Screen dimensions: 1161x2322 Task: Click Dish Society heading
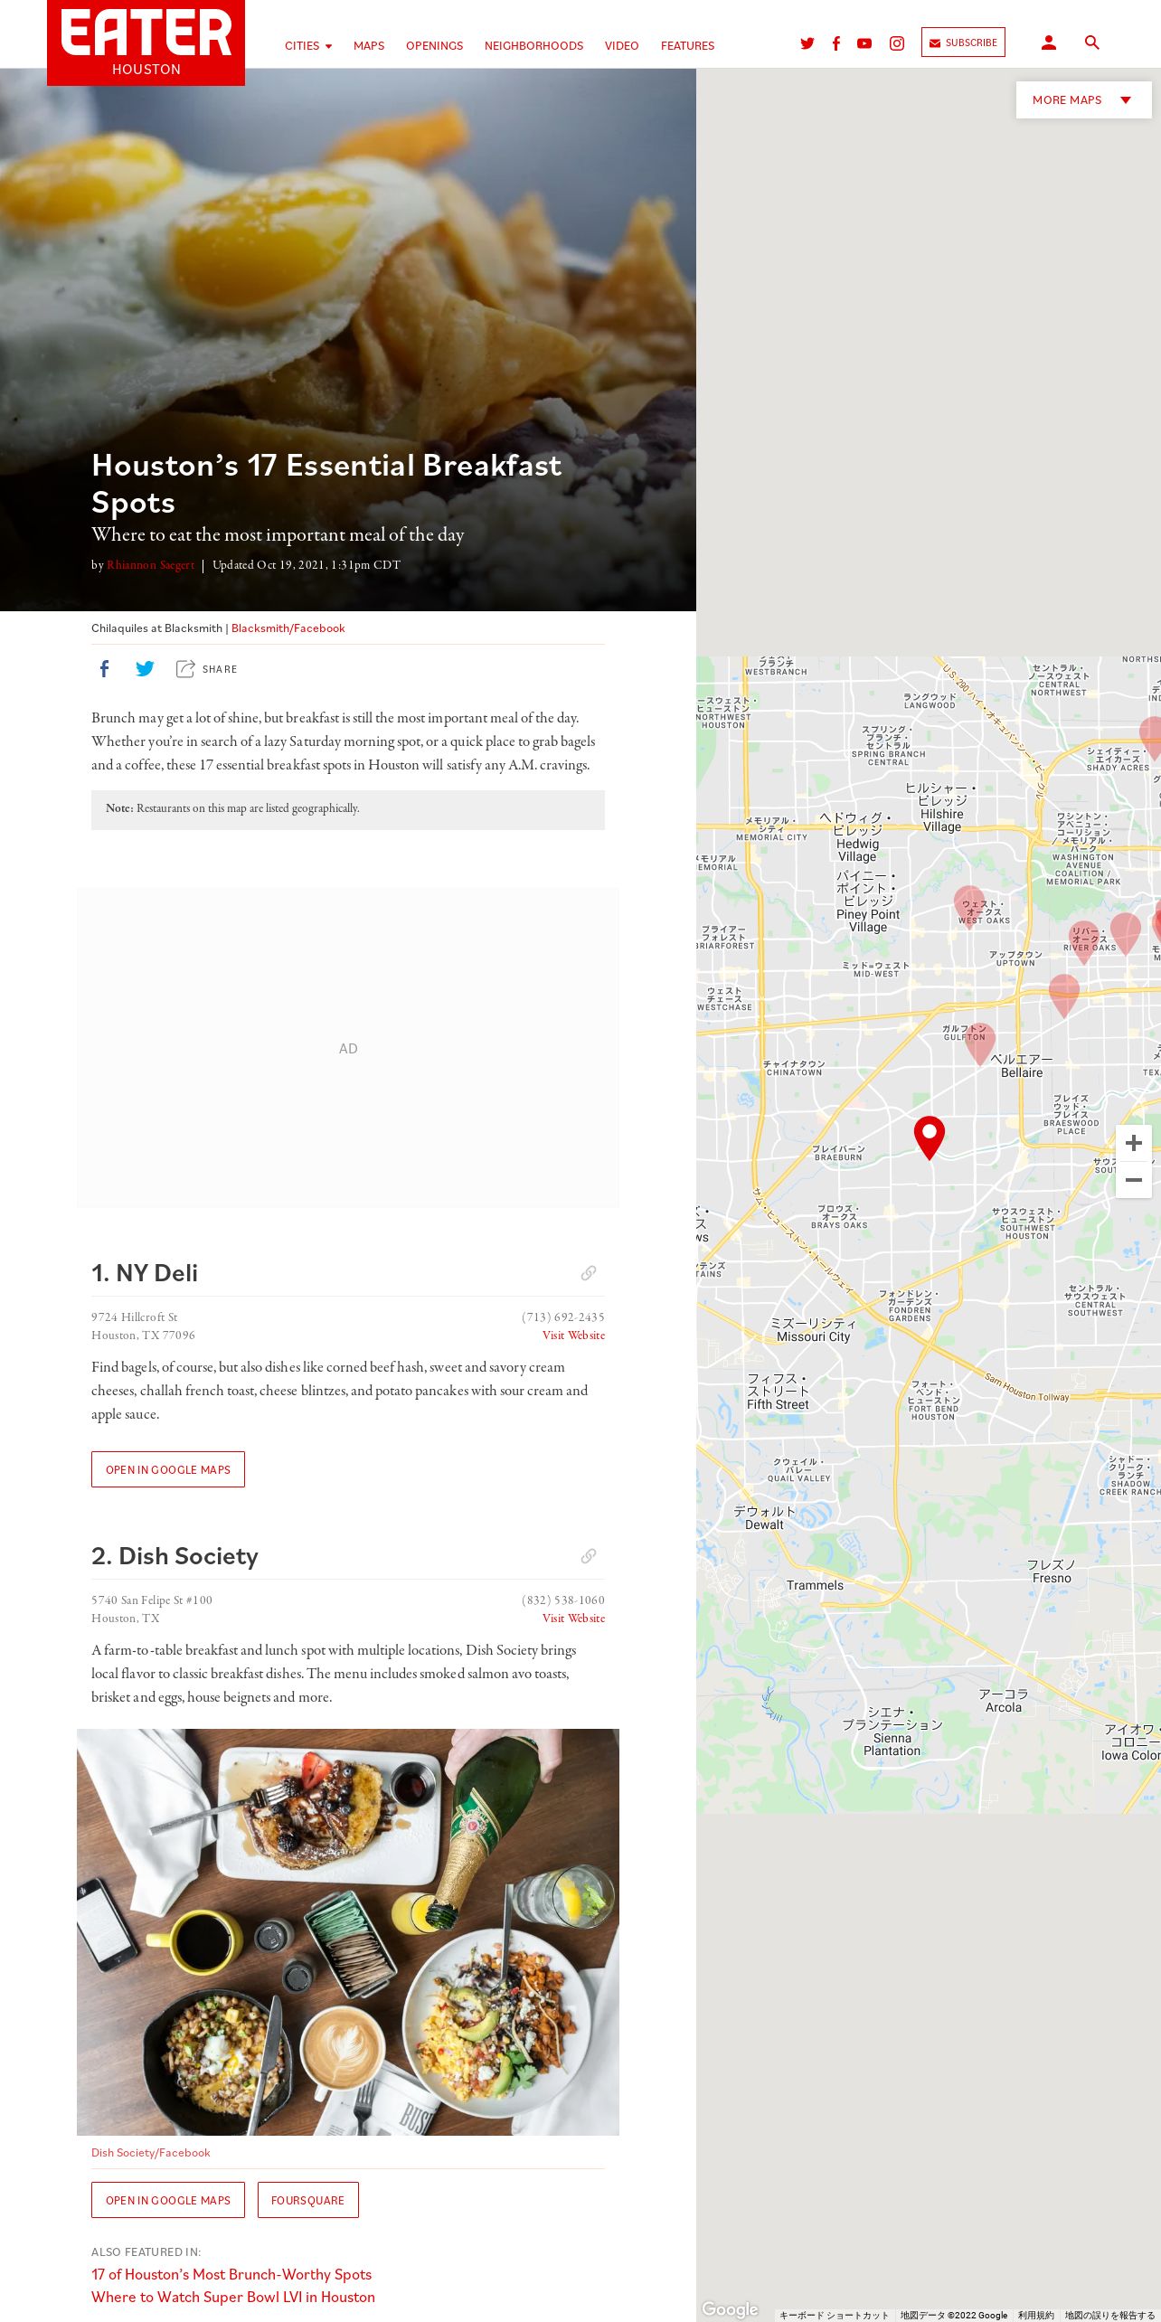[x=175, y=1556]
